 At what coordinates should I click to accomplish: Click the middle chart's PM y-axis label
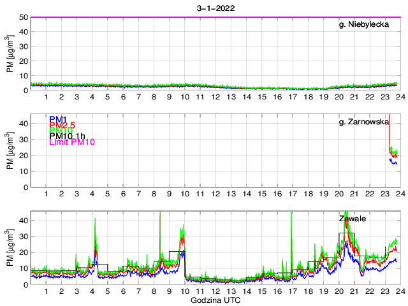tap(10, 150)
